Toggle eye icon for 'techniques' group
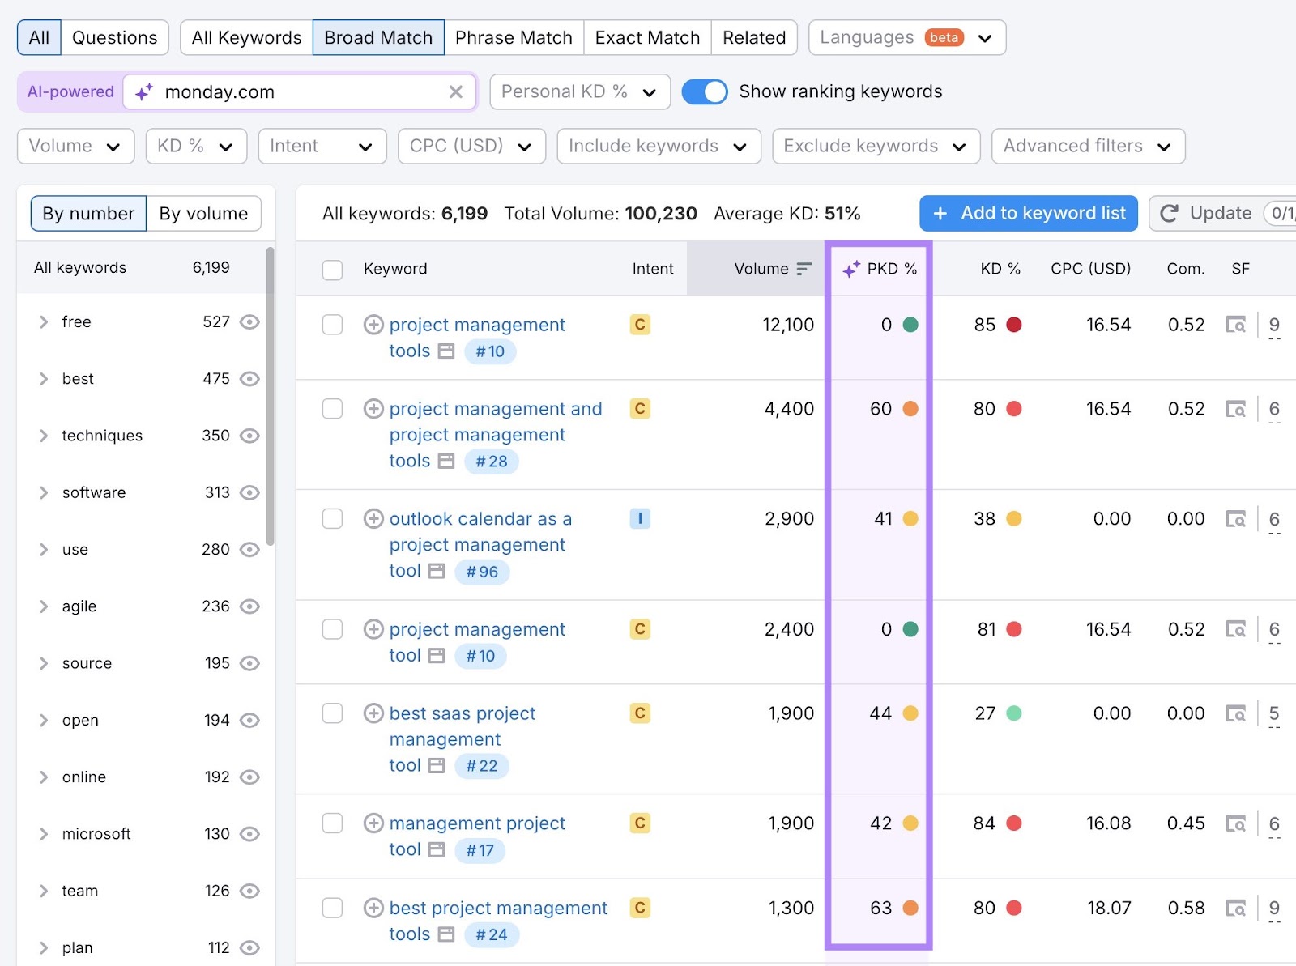 point(249,436)
